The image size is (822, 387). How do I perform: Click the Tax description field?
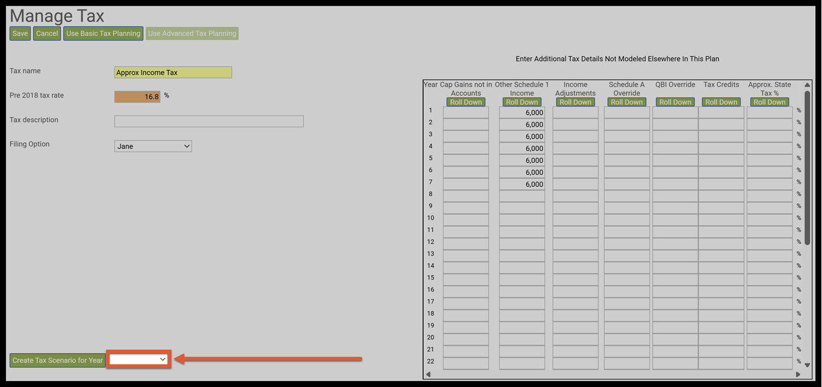[209, 121]
